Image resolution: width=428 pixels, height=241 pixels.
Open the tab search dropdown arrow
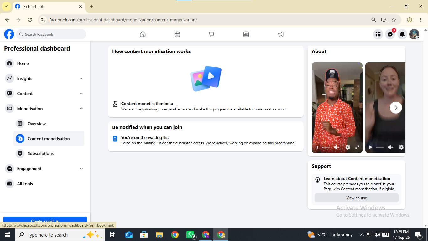6,6
